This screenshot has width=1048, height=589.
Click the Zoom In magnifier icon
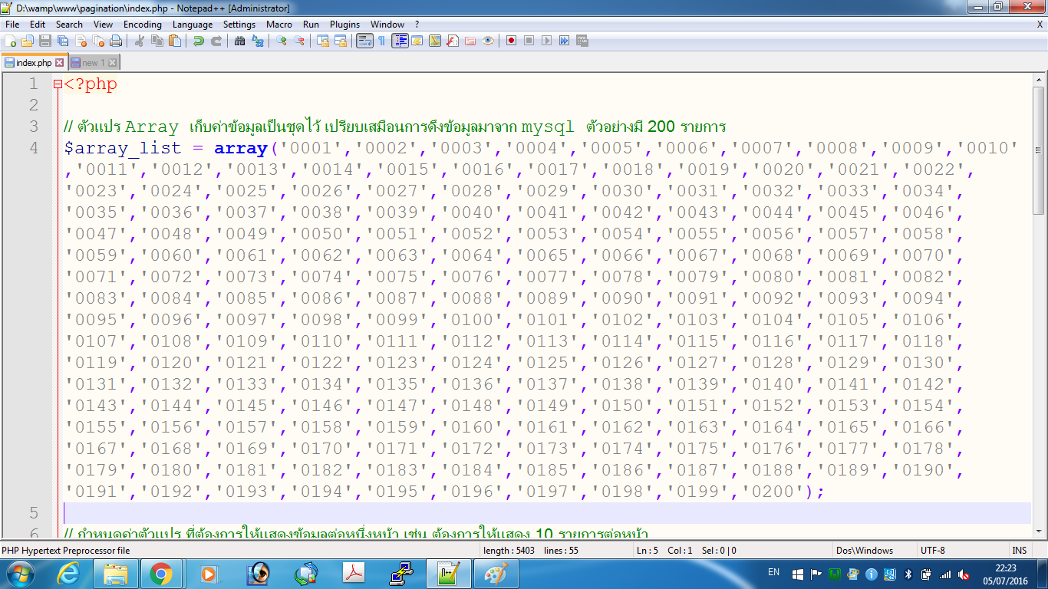click(282, 41)
